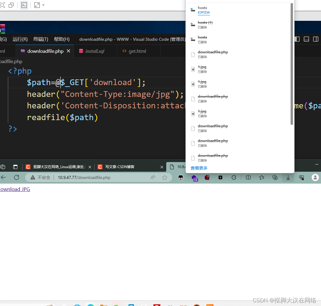Click 打开文件 under the hosts download
This screenshot has height=306, width=321.
(x=204, y=13)
